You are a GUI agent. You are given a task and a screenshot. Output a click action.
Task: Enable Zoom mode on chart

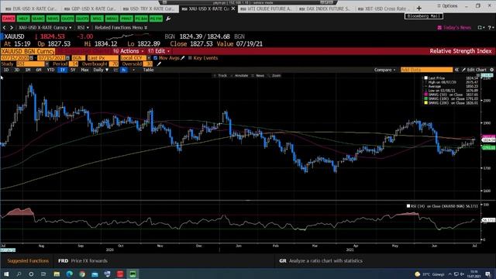[x=274, y=76]
